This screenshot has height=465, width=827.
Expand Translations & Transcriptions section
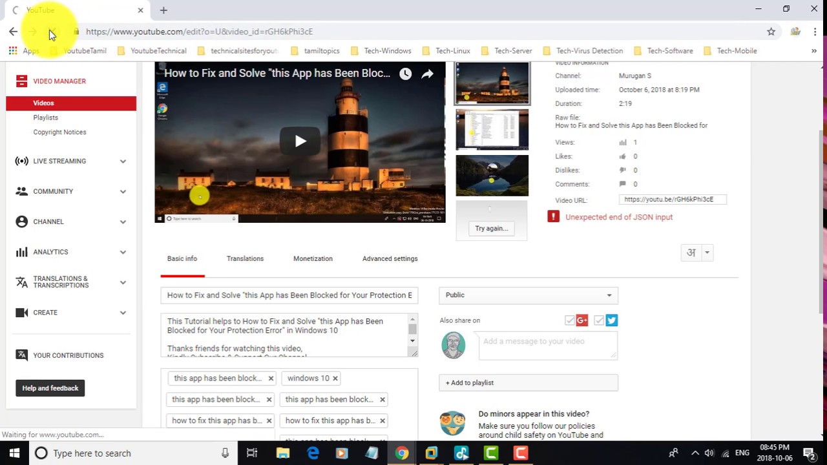123,283
